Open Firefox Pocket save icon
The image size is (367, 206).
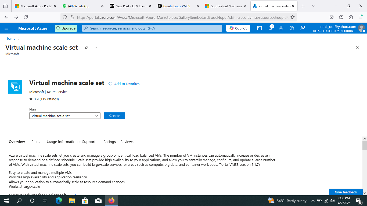pyautogui.click(x=332, y=17)
